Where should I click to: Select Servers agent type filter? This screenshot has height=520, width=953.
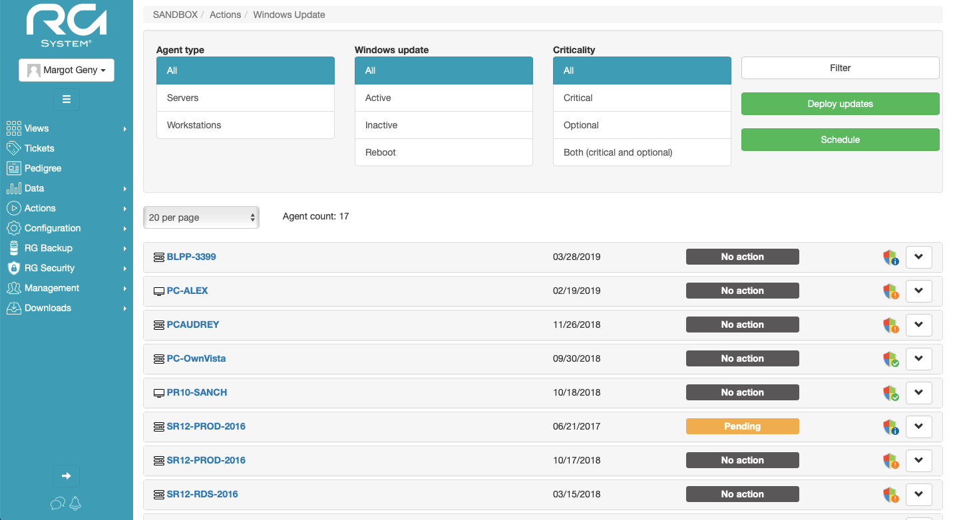[x=245, y=98]
